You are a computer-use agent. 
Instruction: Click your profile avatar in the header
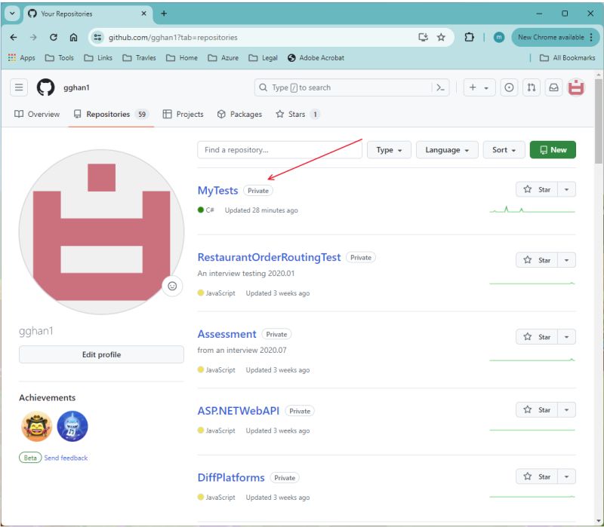576,87
